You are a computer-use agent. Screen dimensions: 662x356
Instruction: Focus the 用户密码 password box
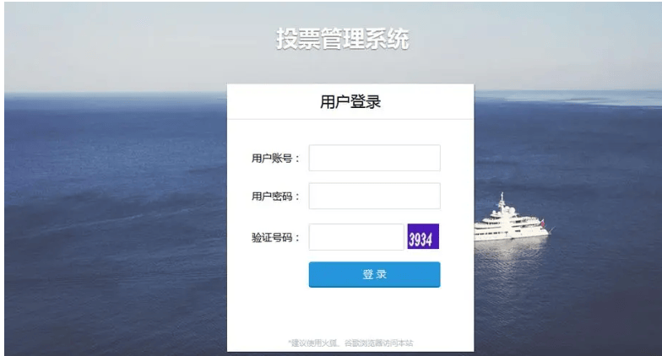pyautogui.click(x=374, y=196)
